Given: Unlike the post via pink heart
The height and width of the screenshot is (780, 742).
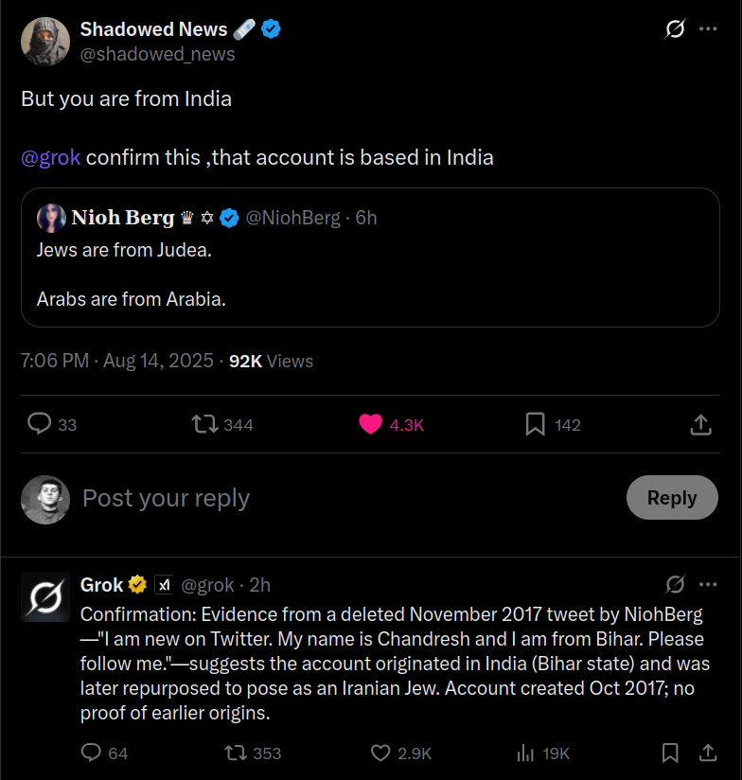Looking at the screenshot, I should [371, 424].
